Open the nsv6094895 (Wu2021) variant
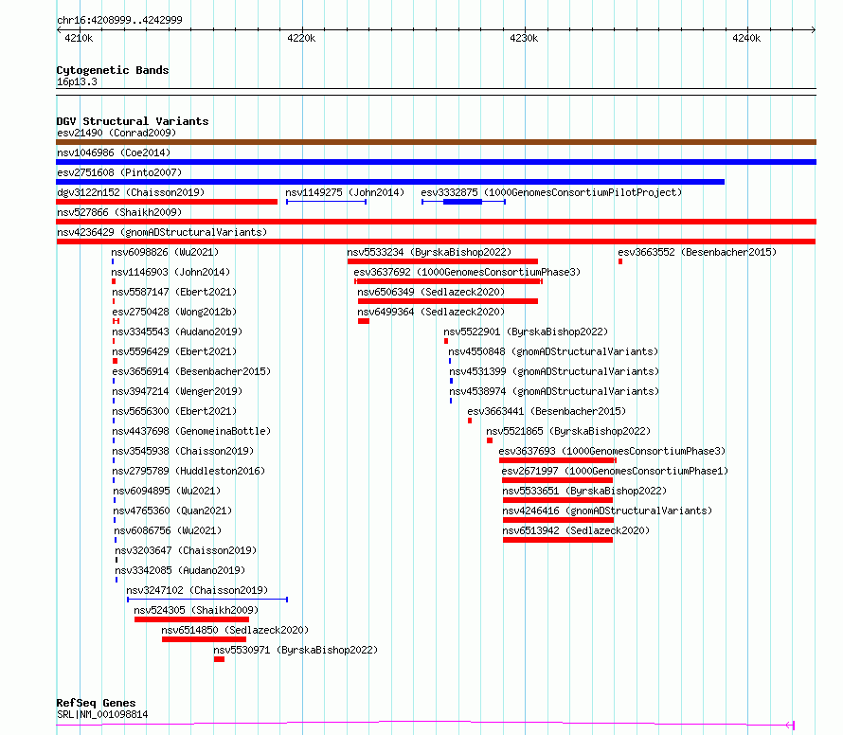This screenshot has height=735, width=843. point(167,491)
